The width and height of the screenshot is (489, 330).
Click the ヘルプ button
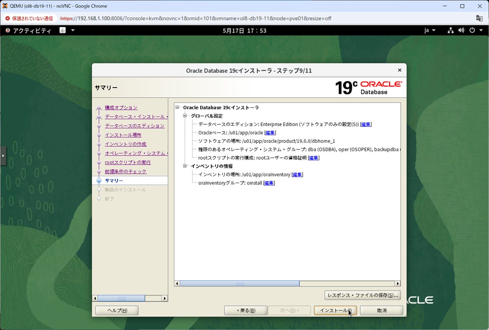coord(117,310)
